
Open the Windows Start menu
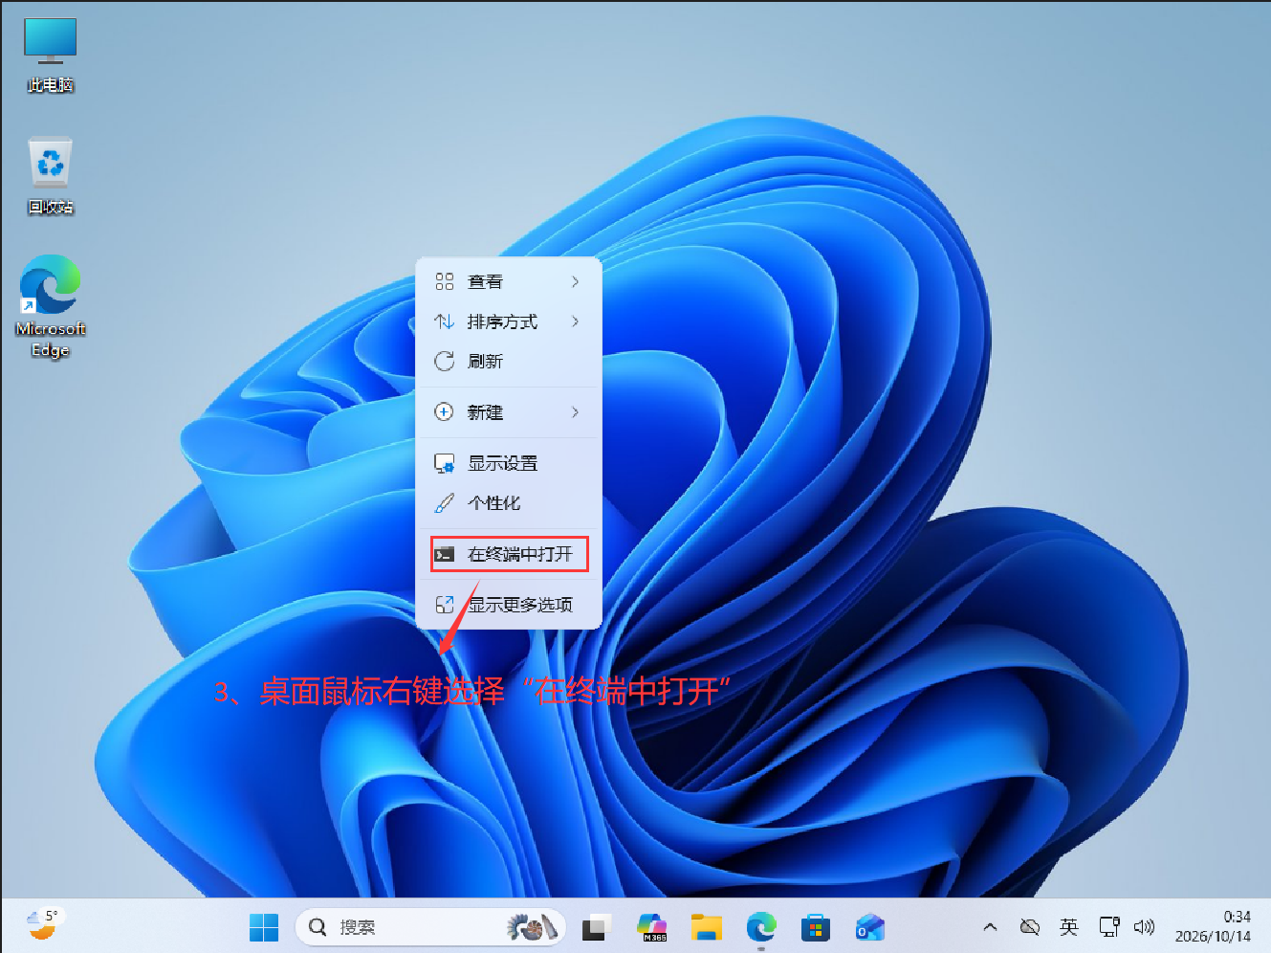click(264, 927)
